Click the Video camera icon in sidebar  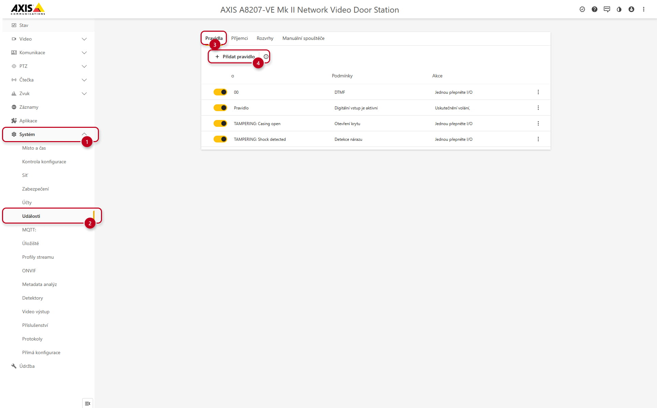14,39
